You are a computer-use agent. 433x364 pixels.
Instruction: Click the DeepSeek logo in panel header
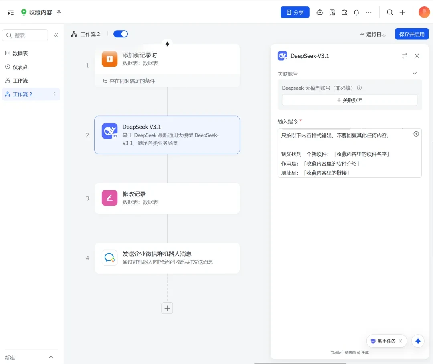283,56
